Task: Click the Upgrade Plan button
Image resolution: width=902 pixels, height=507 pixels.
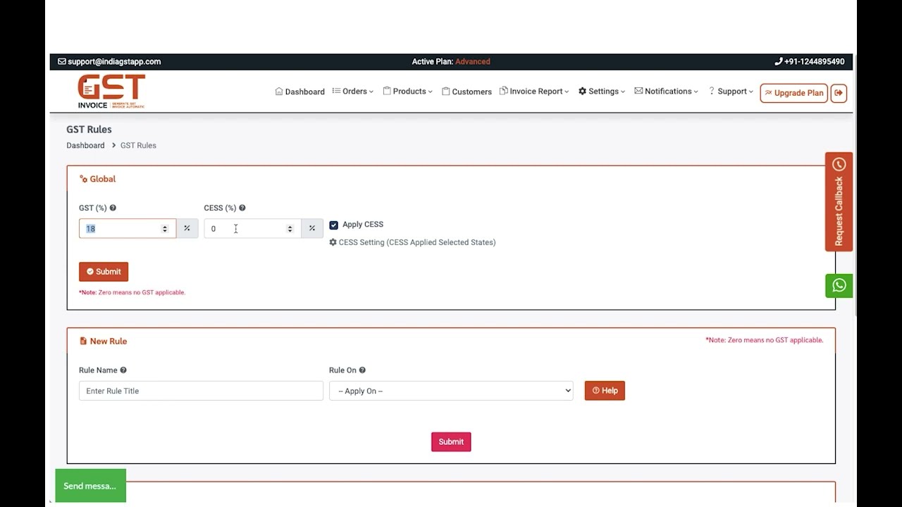Action: point(793,93)
